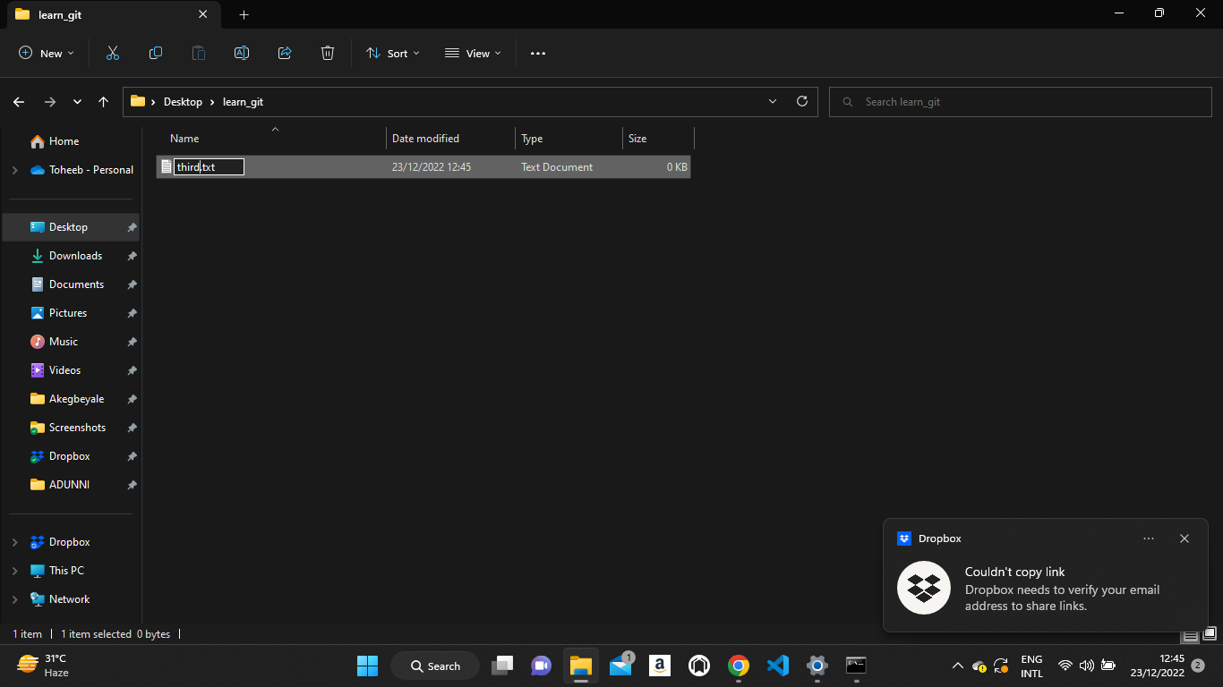Viewport: 1223px width, 687px height.
Task: Sort by Size column header
Action: click(658, 139)
